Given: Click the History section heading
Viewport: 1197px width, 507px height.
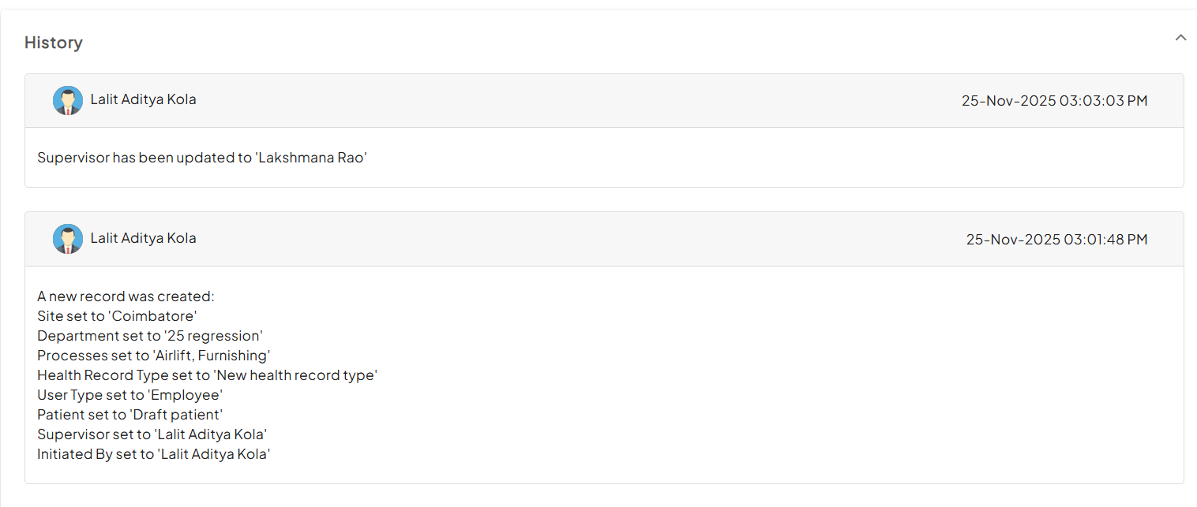Looking at the screenshot, I should pyautogui.click(x=54, y=43).
